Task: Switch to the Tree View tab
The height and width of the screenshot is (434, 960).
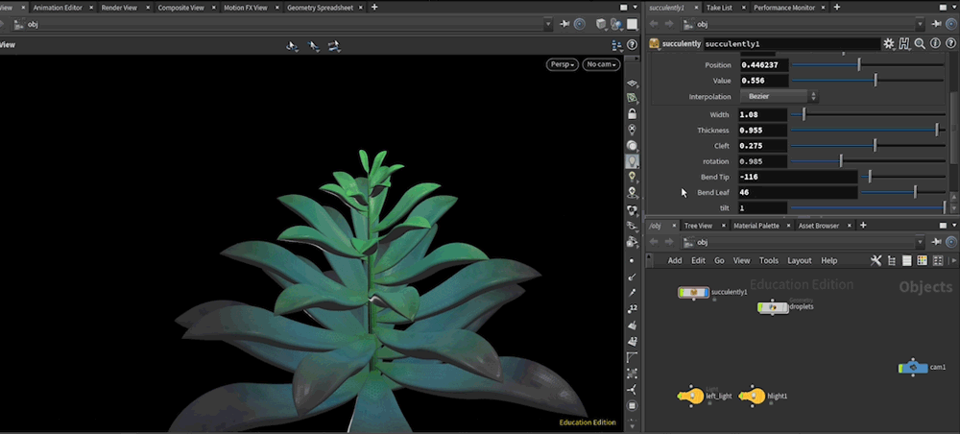Action: pyautogui.click(x=698, y=226)
